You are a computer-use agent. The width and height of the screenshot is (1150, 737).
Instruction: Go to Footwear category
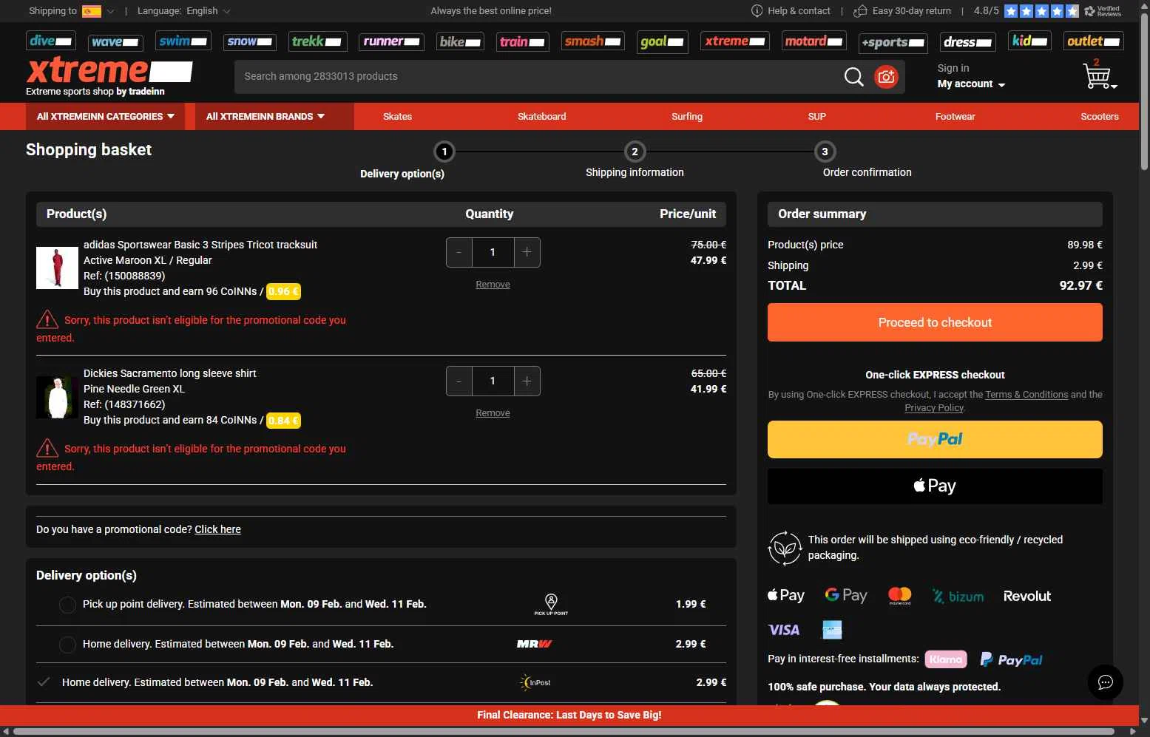pyautogui.click(x=955, y=117)
